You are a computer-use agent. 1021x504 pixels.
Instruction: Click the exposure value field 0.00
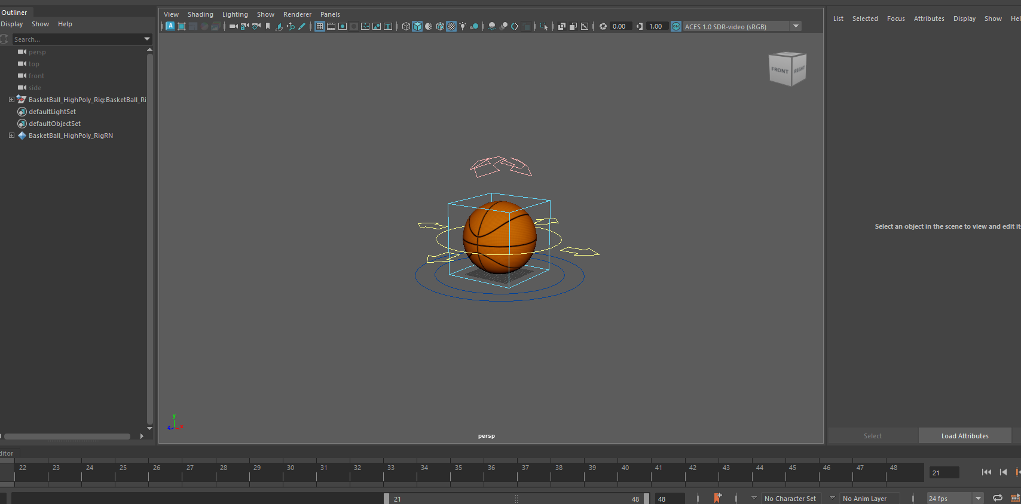coord(621,26)
